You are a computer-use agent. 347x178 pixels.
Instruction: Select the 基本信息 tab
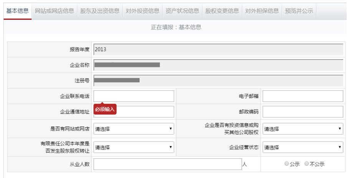point(18,11)
